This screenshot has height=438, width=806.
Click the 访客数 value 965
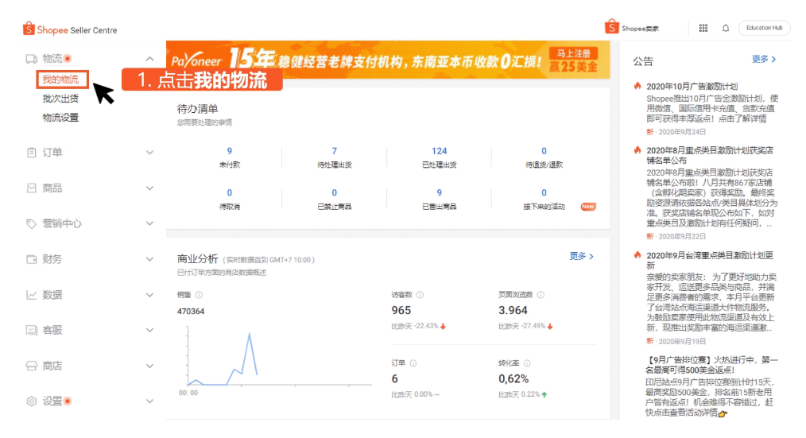pos(401,311)
